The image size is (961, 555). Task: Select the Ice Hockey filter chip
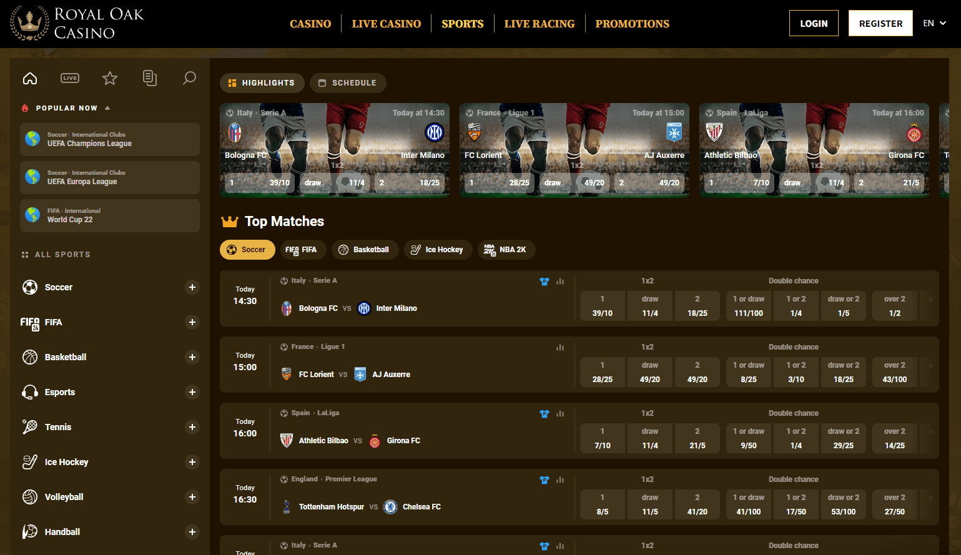438,250
